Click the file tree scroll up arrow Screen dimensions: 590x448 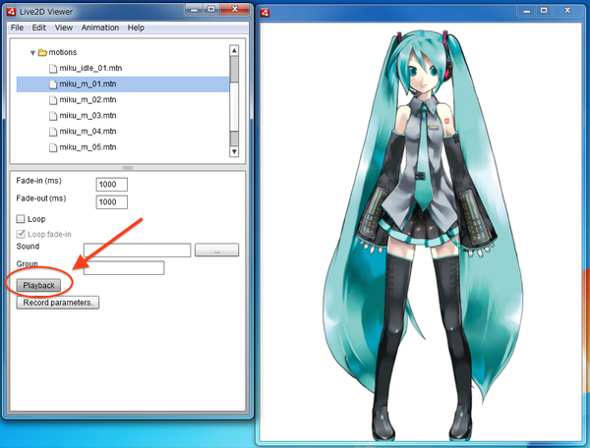[x=234, y=50]
